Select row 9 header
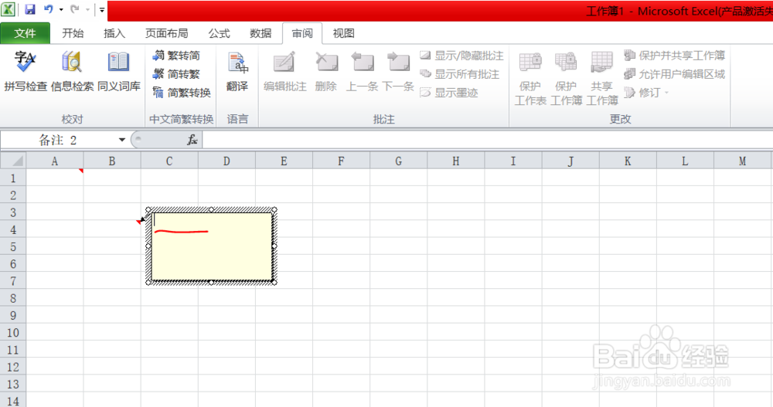Screen dimensions: 773x407 tap(13, 315)
